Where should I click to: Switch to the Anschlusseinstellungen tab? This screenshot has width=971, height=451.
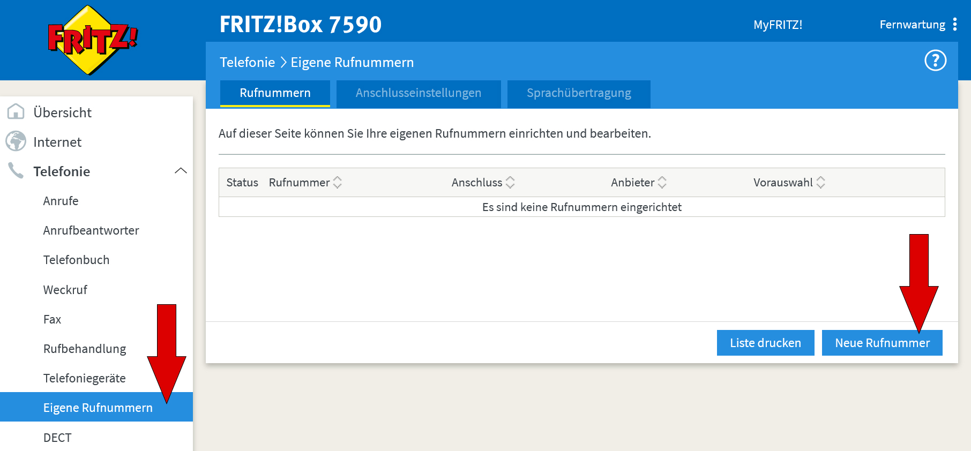[x=419, y=94]
